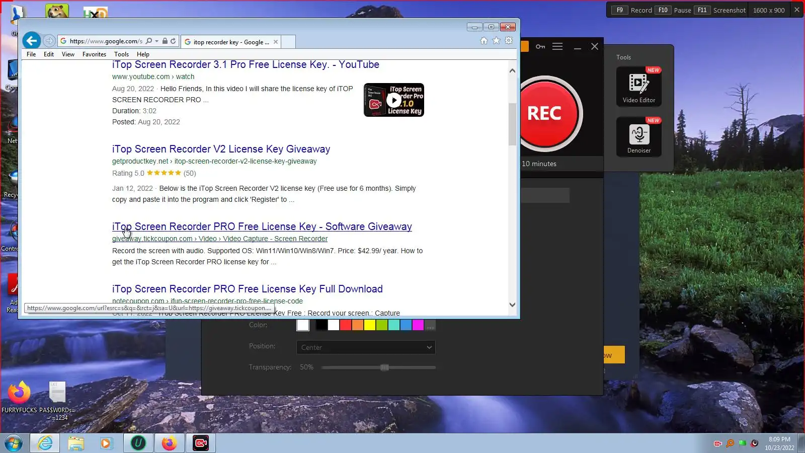Click Internet Explorer in the taskbar
Viewport: 805px width, 453px height.
point(45,443)
